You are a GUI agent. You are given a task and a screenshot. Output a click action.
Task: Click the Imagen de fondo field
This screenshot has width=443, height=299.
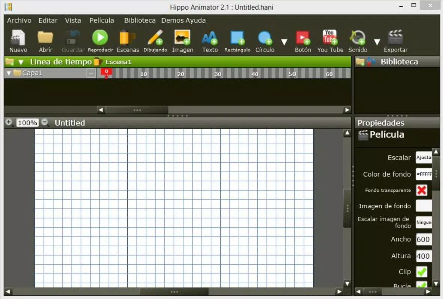point(424,206)
